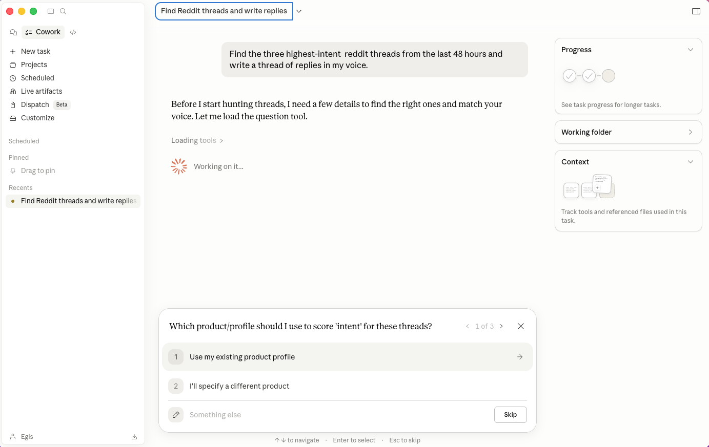Open search with the magnifying glass icon
709x447 pixels.
click(63, 11)
